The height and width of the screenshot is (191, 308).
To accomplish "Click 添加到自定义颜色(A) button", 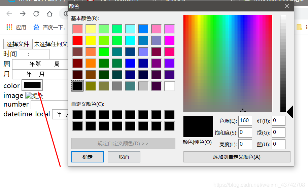I will [x=237, y=157].
